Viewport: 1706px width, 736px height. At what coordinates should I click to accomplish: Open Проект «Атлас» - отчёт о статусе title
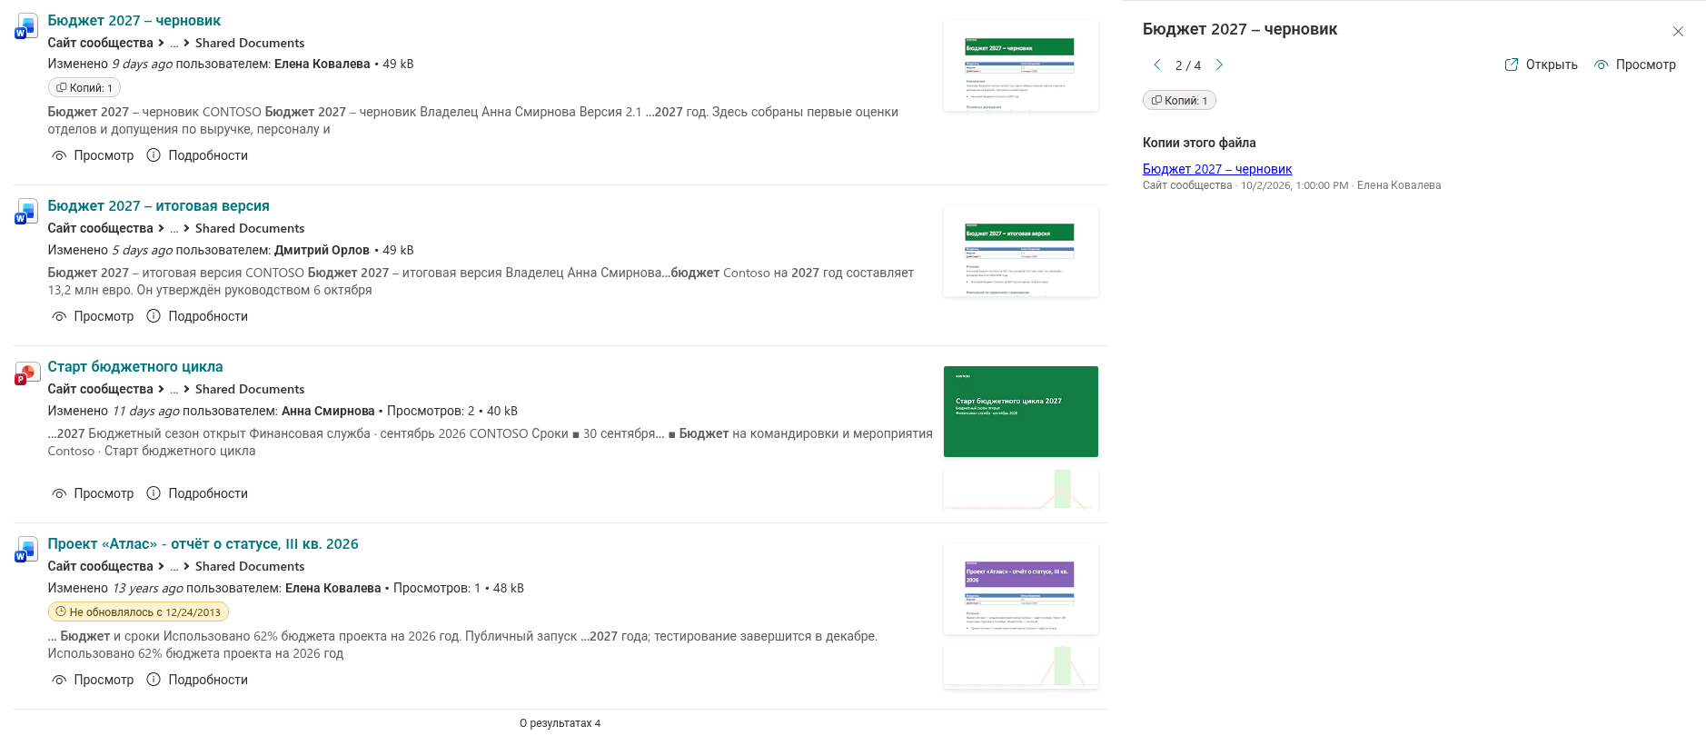point(203,543)
